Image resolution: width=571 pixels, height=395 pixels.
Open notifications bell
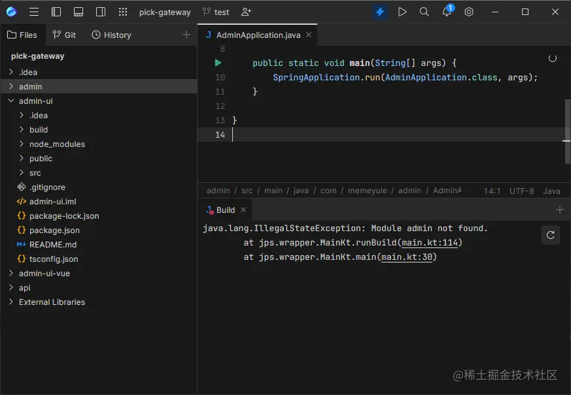click(447, 12)
